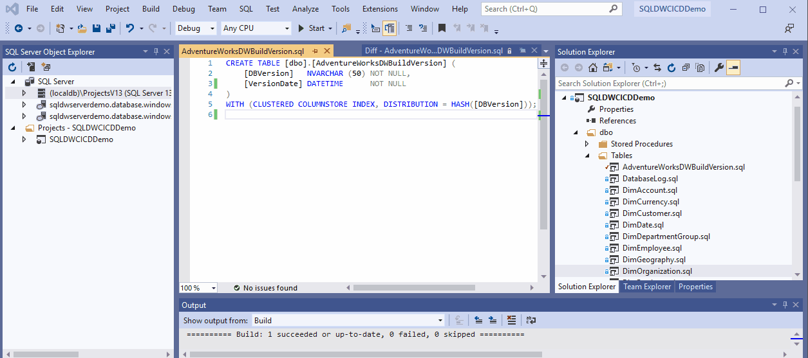Click the Start debugging button
Viewport: 808px width, 358px height.
pyautogui.click(x=311, y=28)
